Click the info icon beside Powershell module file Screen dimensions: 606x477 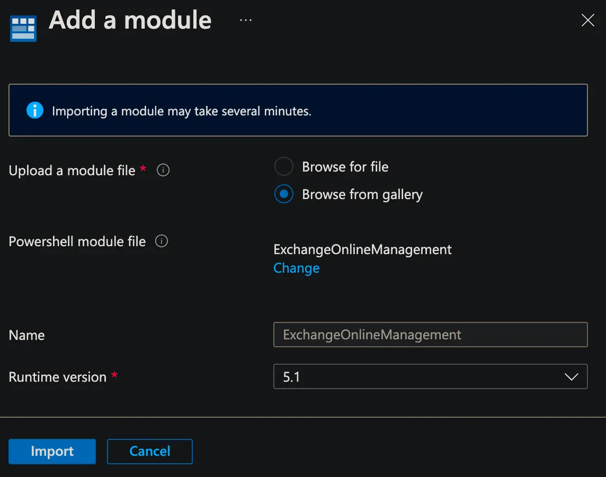coord(162,241)
